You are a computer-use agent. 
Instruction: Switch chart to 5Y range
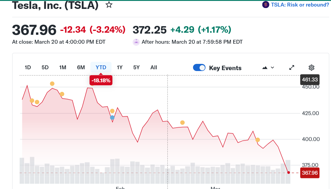point(137,67)
